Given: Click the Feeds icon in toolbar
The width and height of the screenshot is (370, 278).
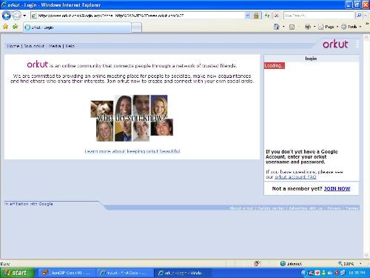Looking at the screenshot, I should pyautogui.click(x=292, y=27).
